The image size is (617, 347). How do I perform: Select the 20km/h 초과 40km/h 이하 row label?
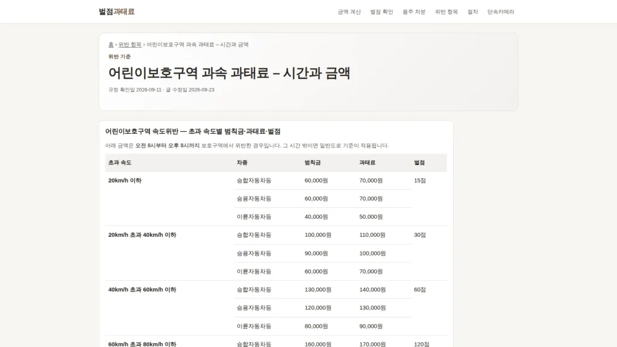142,235
